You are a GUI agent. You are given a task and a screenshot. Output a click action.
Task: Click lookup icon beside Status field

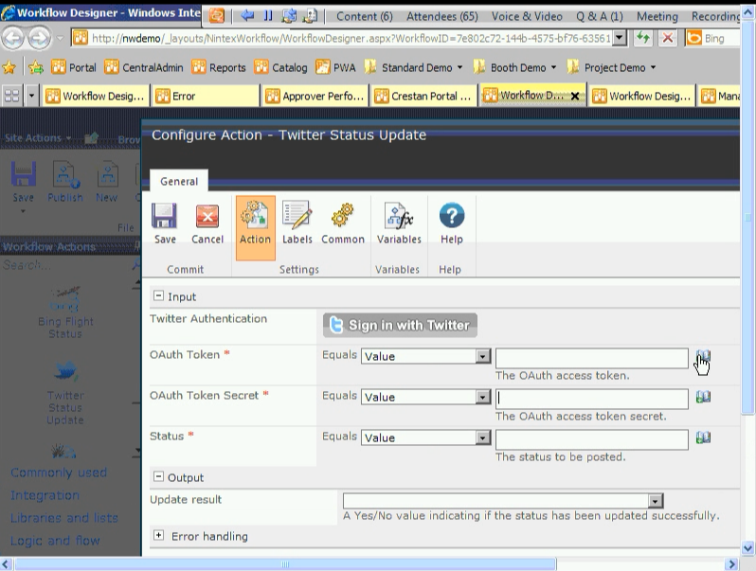point(703,438)
